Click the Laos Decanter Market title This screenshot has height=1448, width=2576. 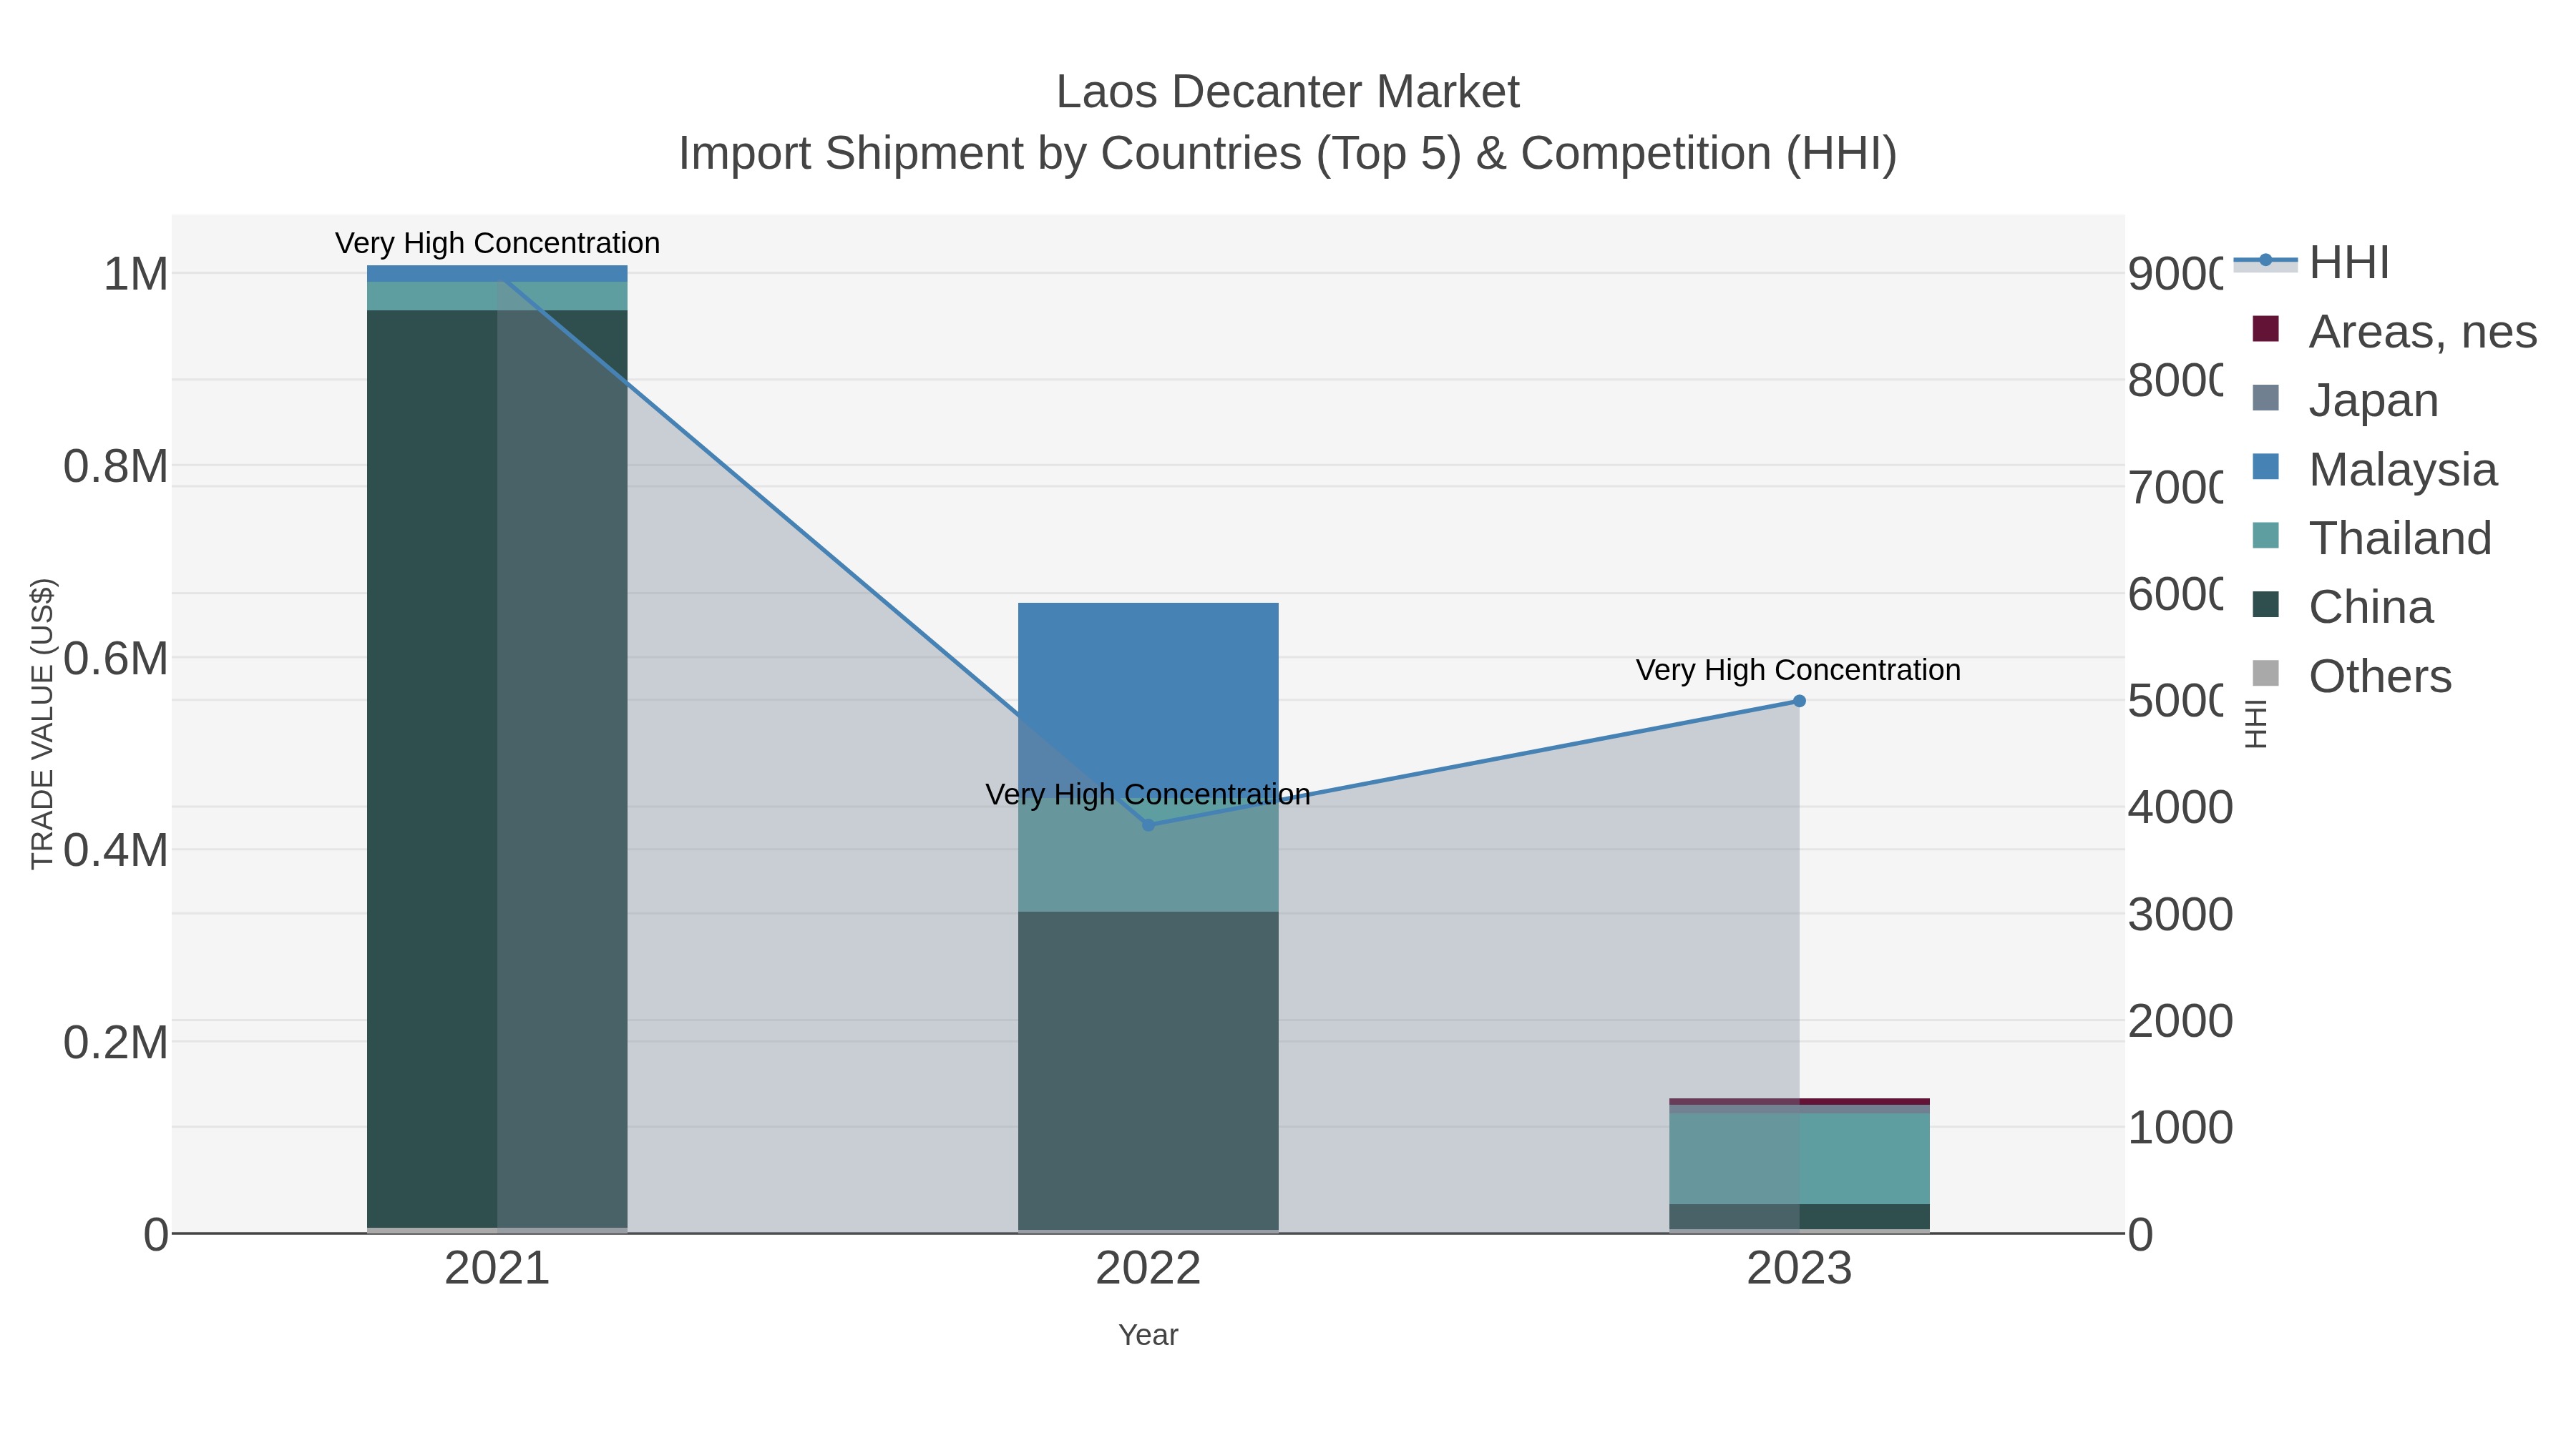(1288, 92)
